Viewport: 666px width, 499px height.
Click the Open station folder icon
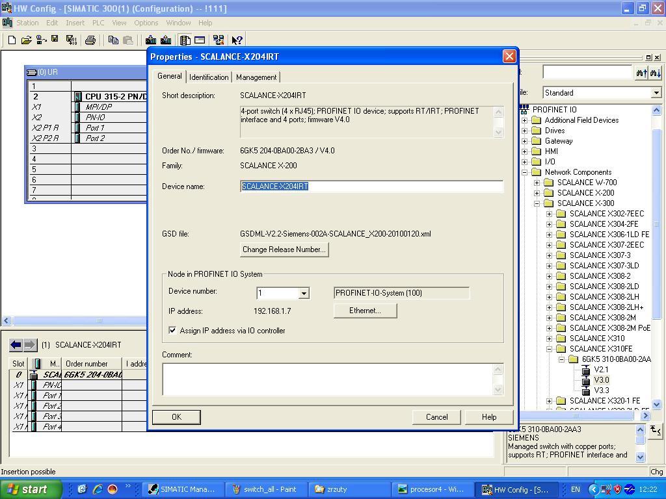pyautogui.click(x=26, y=40)
